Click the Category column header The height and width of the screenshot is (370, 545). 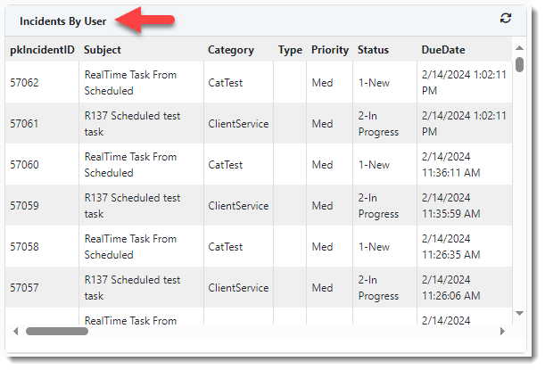click(231, 50)
